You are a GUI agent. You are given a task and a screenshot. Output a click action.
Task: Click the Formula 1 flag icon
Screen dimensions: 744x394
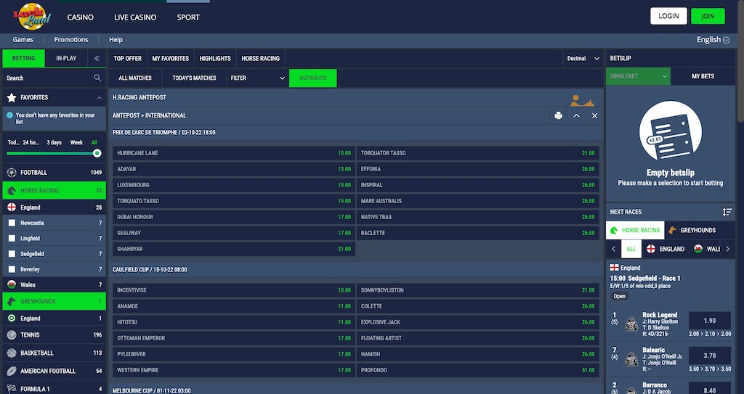12,389
